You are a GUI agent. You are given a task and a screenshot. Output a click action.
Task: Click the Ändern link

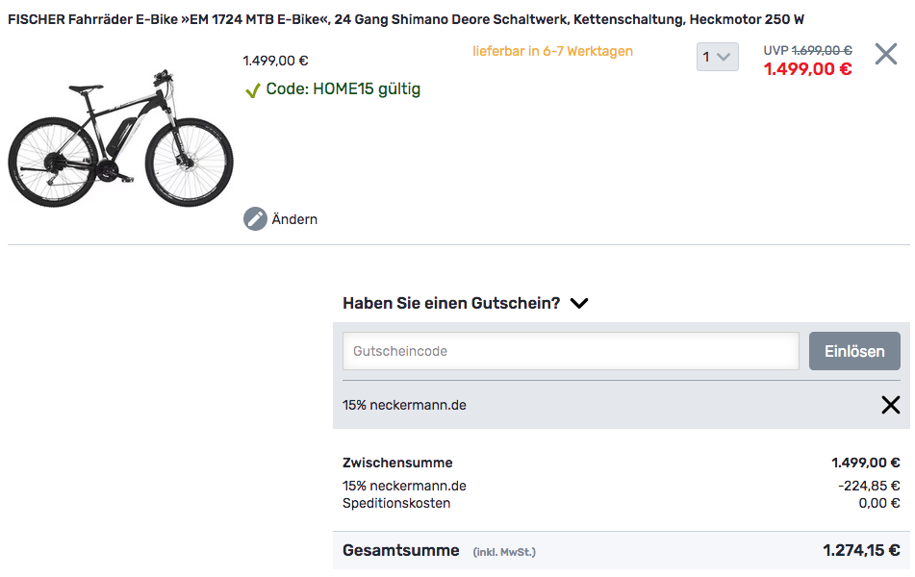point(294,219)
